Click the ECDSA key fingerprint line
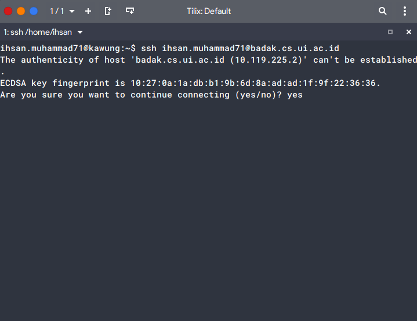417x321 pixels. pos(190,83)
